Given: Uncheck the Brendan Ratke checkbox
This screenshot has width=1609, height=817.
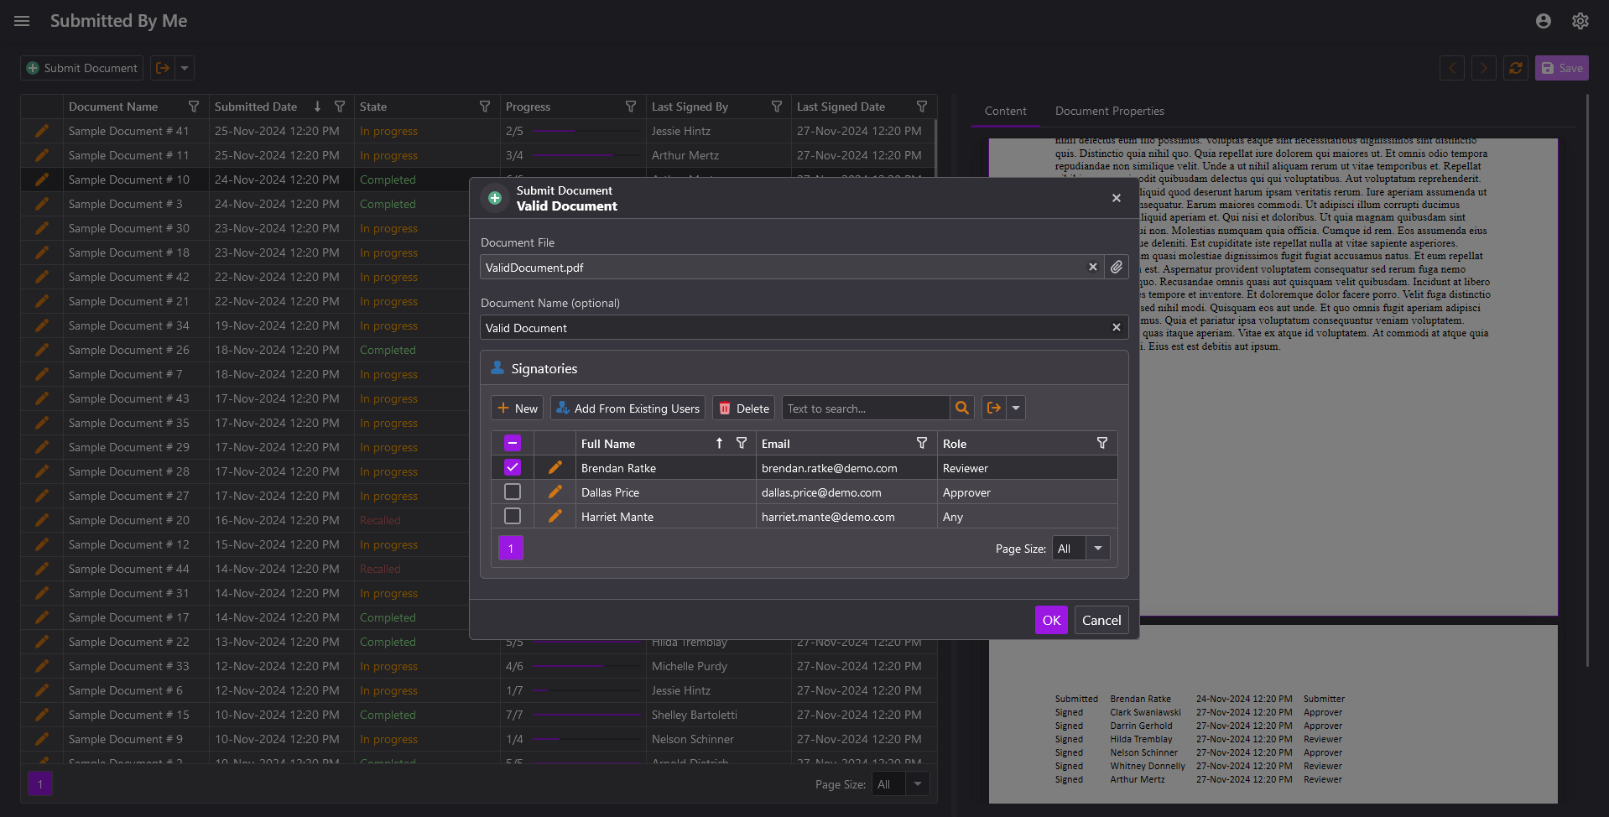Looking at the screenshot, I should [513, 467].
